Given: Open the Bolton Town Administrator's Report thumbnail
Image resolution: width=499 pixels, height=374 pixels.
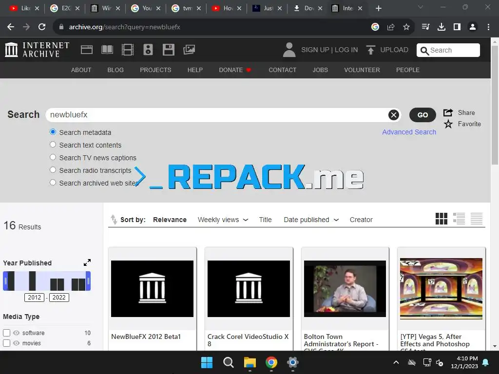Looking at the screenshot, I should click(x=345, y=288).
